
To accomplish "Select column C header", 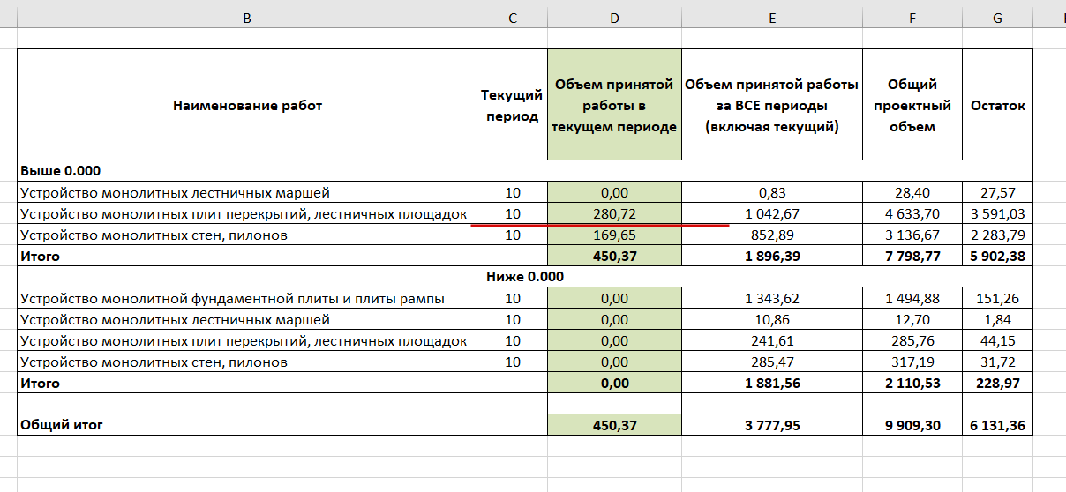I will pos(512,18).
